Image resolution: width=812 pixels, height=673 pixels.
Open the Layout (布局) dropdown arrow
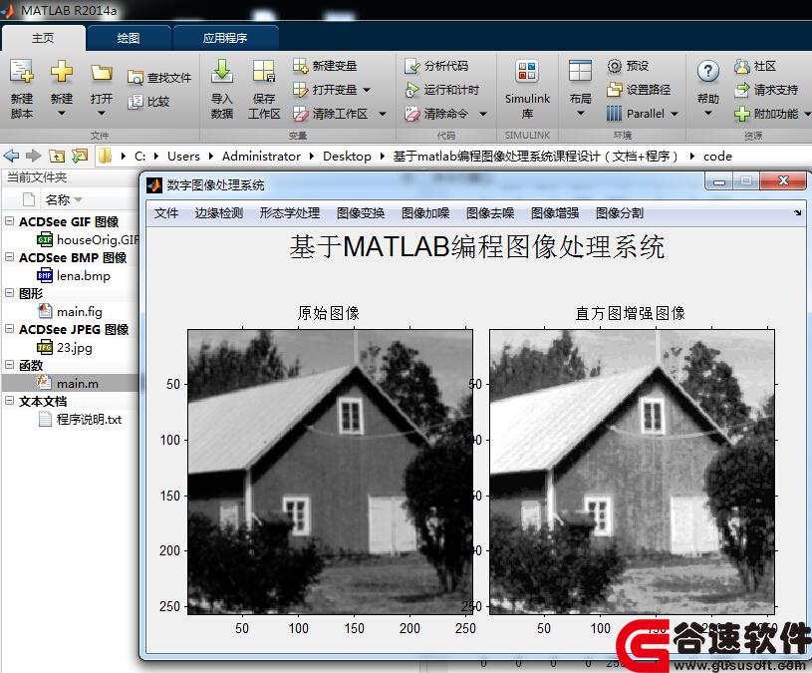580,114
